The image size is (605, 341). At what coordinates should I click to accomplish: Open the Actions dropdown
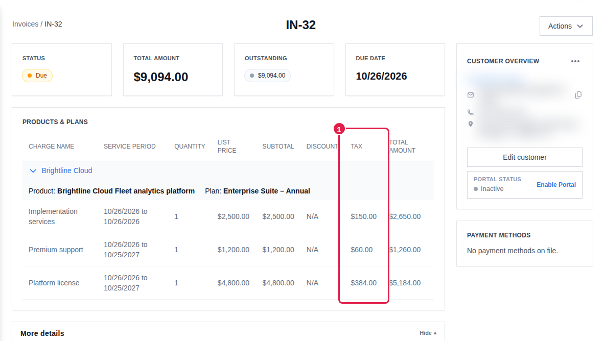coord(566,26)
